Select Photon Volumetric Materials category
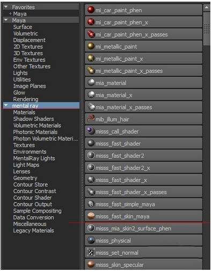This screenshot has height=272, width=212. pos(46,139)
